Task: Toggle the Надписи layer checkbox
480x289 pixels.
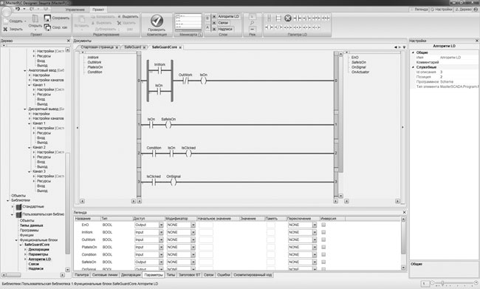Action: pos(214,29)
